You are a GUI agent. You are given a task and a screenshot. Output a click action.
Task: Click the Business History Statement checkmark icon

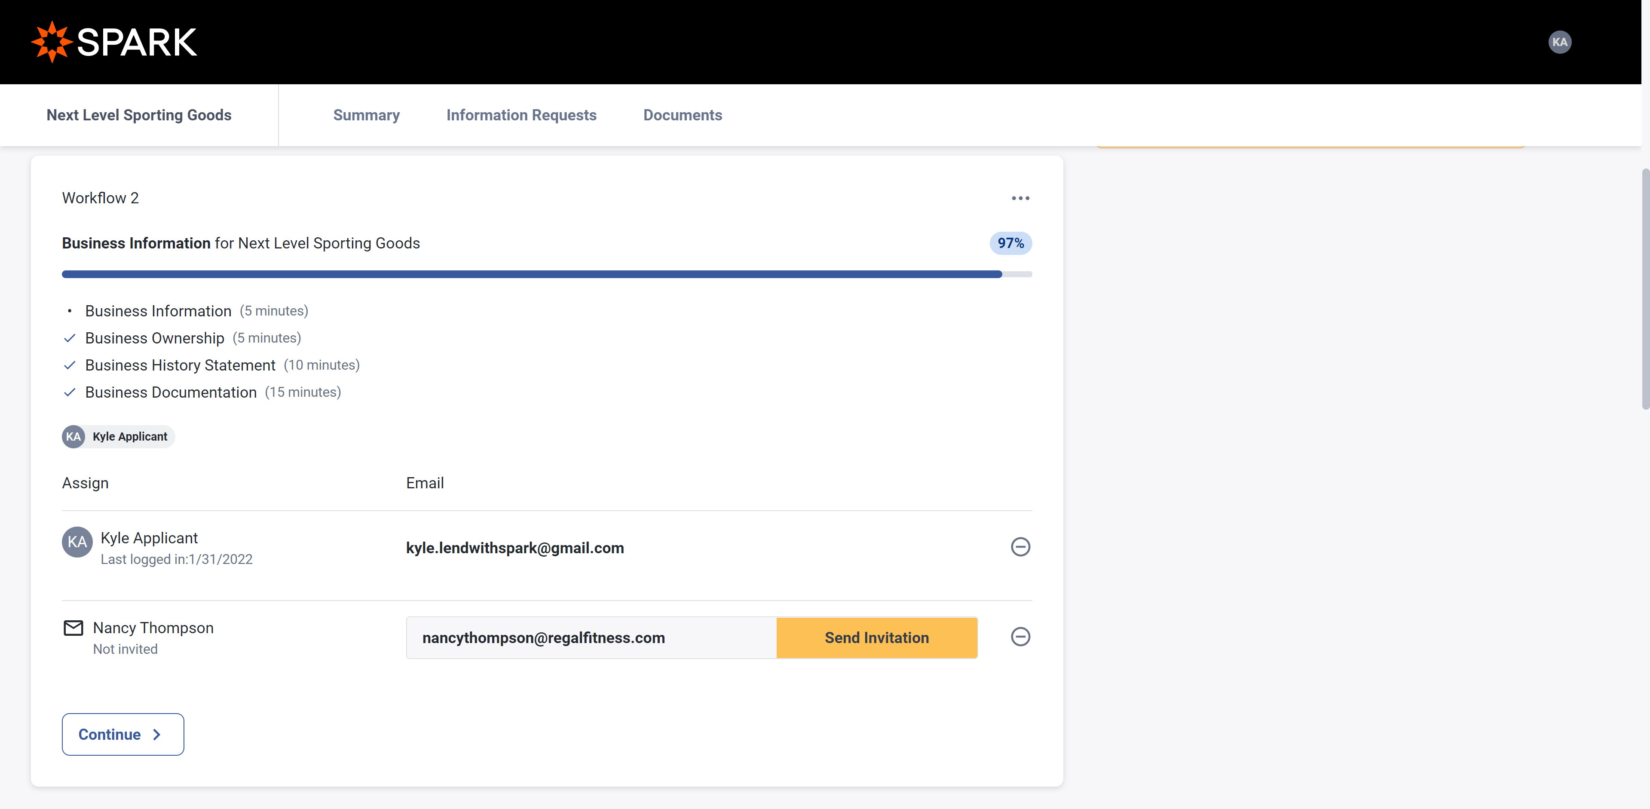[69, 365]
